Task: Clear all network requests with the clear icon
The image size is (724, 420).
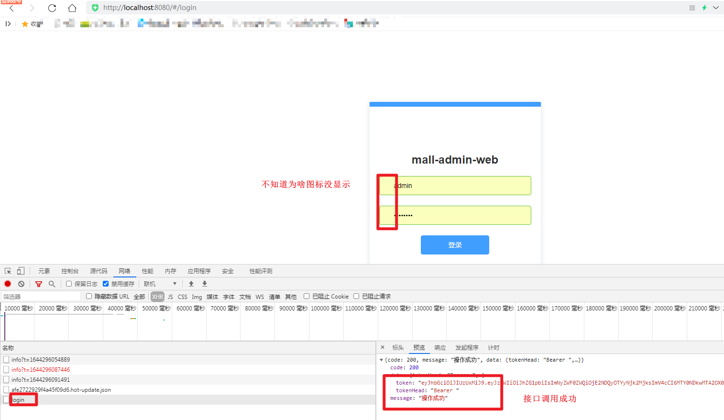Action: click(x=21, y=283)
